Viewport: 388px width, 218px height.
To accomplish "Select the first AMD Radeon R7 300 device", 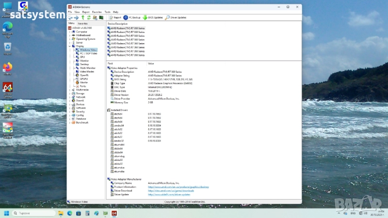I will (x=127, y=28).
